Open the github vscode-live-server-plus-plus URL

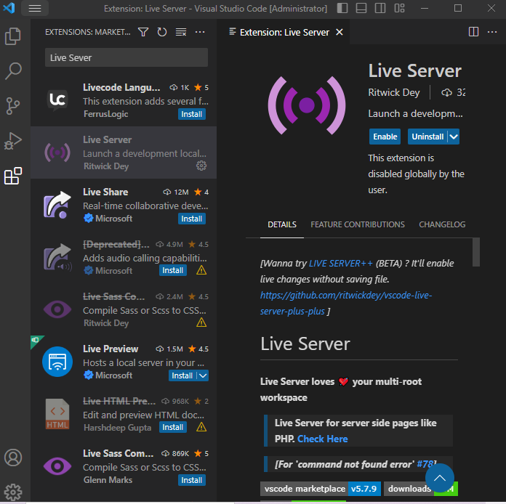coord(346,303)
